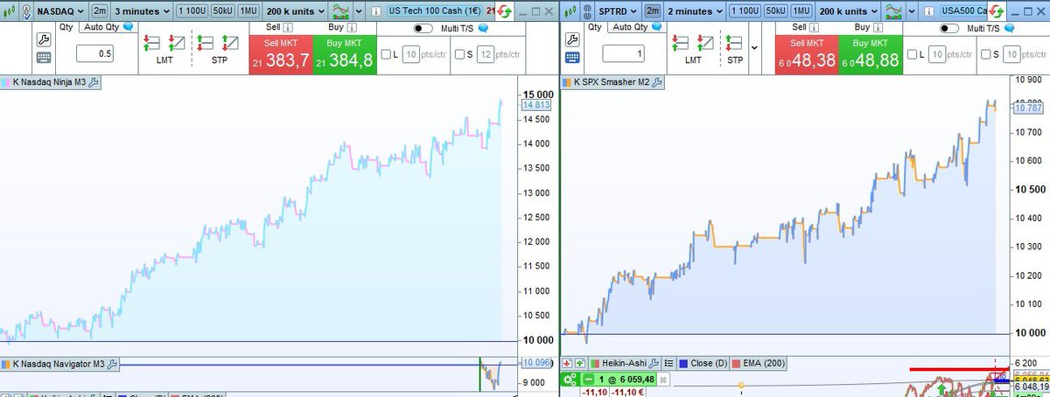The height and width of the screenshot is (397, 1050).
Task: Expand the order-type chevron after STP in SPTRD panel
Action: click(754, 46)
